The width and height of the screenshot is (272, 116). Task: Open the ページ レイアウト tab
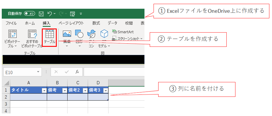point(71,23)
